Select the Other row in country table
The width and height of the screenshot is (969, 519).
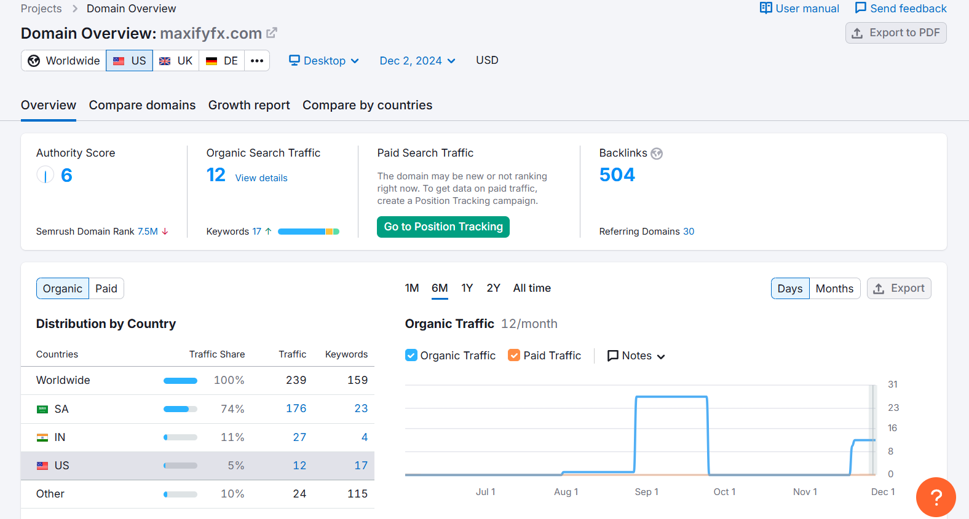tap(197, 494)
